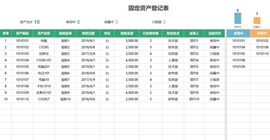
Task: Click the 使用中 count value 5
Action: (78, 22)
